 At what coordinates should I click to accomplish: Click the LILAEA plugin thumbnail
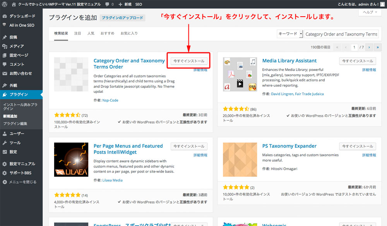click(x=71, y=159)
